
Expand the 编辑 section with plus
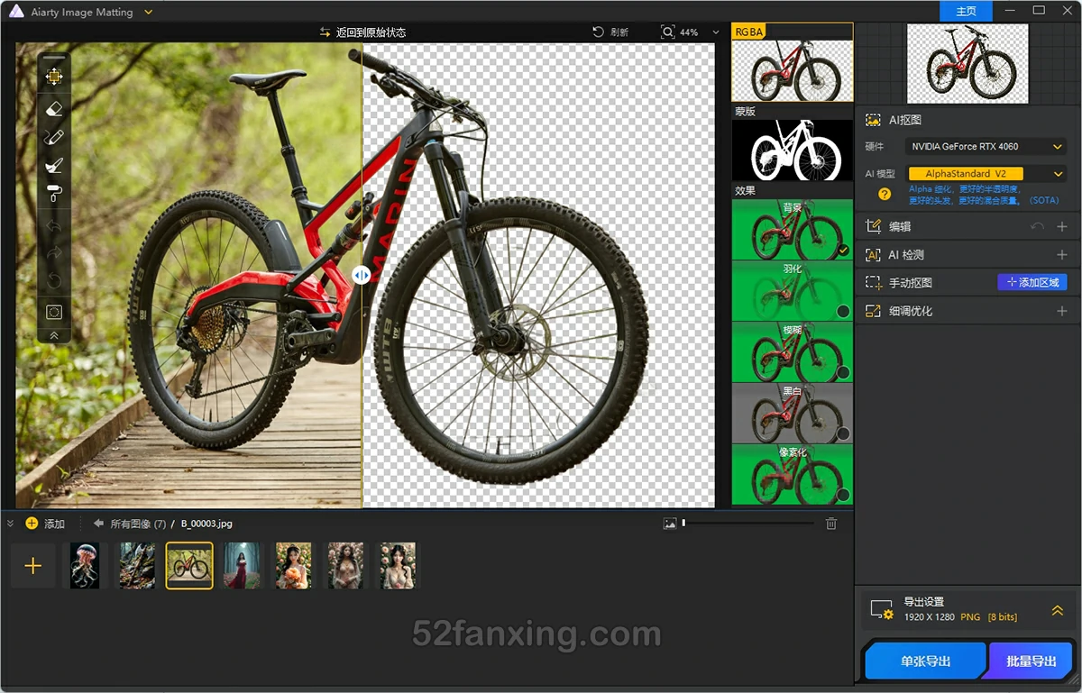click(x=1061, y=227)
